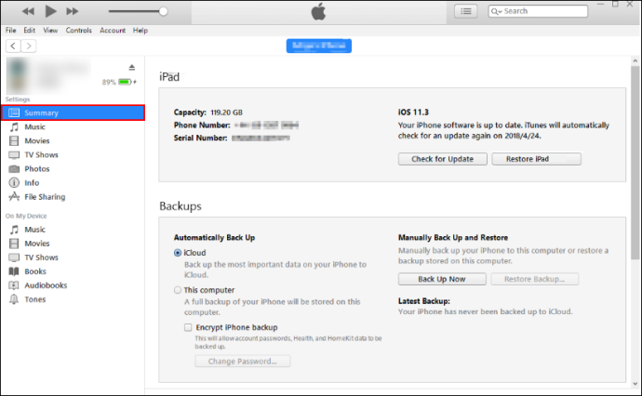Open the File menu
Image resolution: width=642 pixels, height=396 pixels.
[10, 31]
